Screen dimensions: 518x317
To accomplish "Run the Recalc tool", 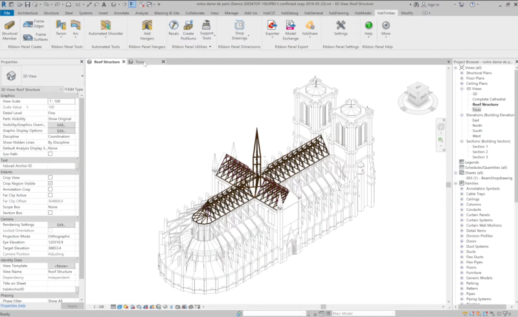I will [174, 28].
